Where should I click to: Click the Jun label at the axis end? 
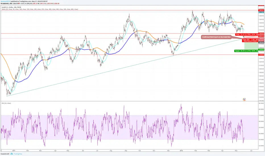(x=251, y=150)
